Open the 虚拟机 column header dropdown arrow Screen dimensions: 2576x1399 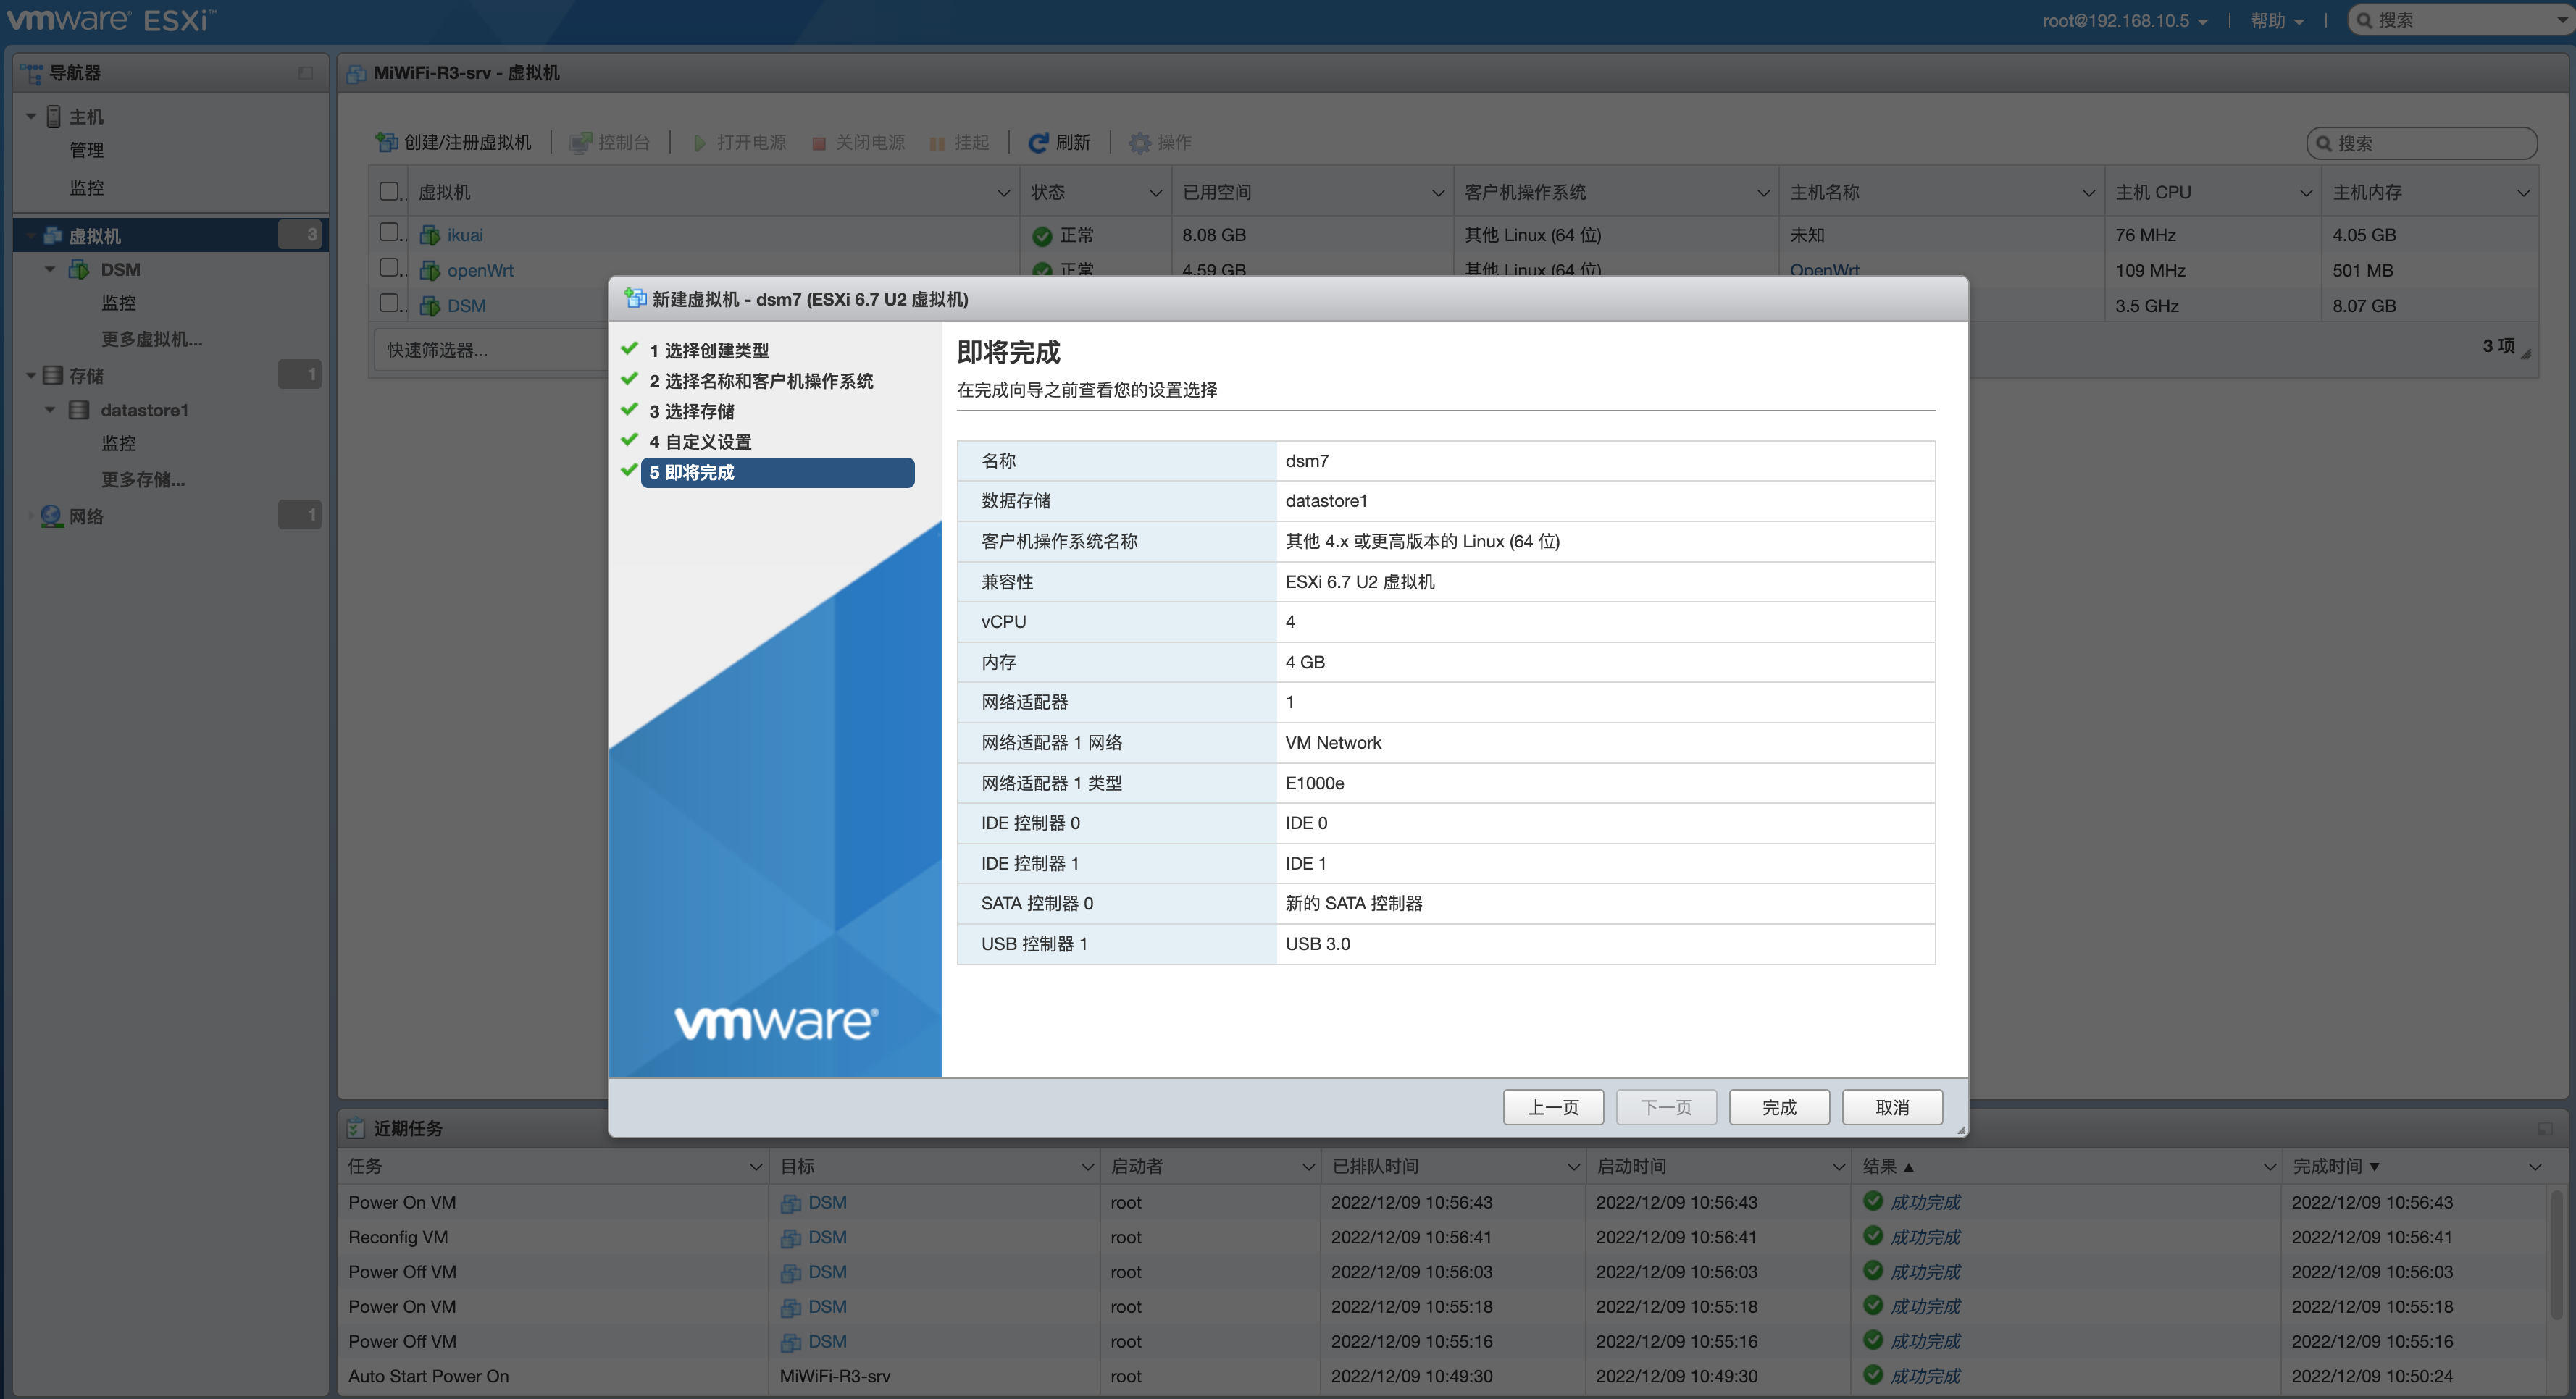click(1003, 193)
